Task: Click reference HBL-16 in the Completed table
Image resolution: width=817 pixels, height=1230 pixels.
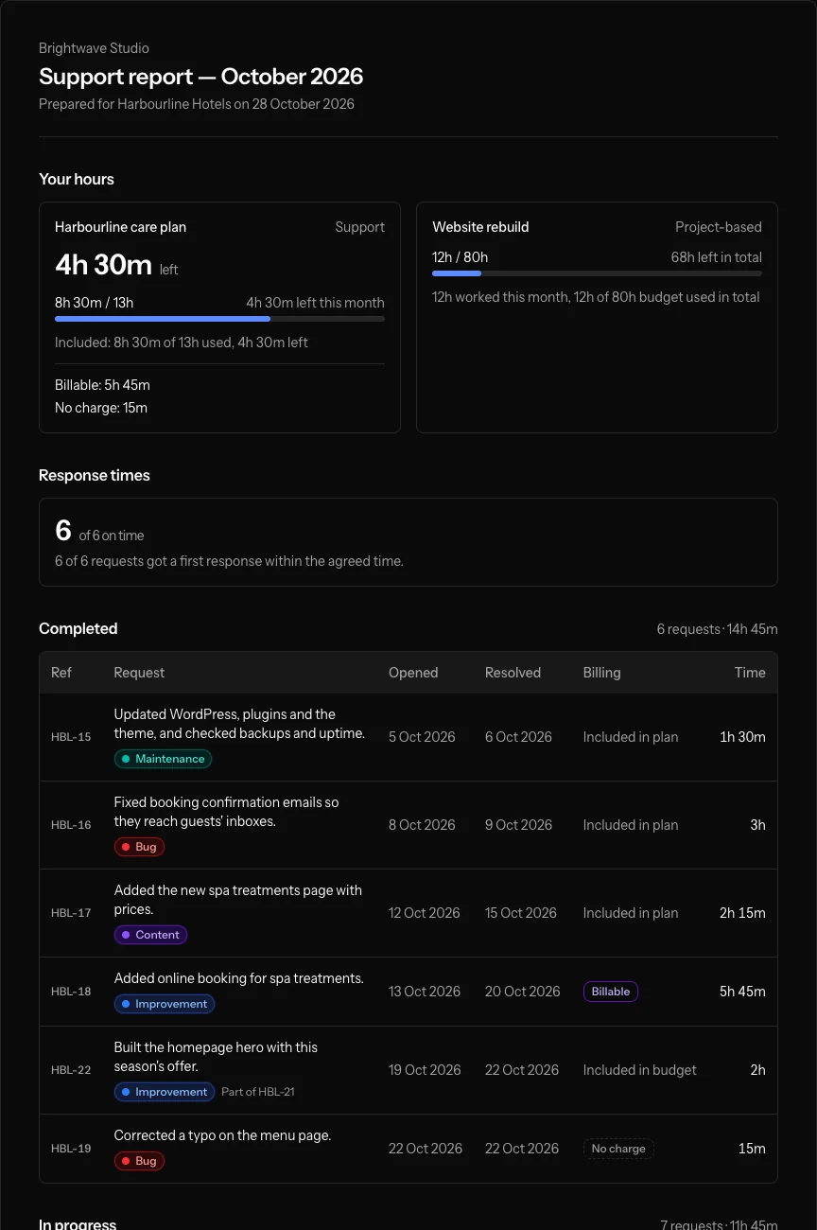Action: point(71,825)
